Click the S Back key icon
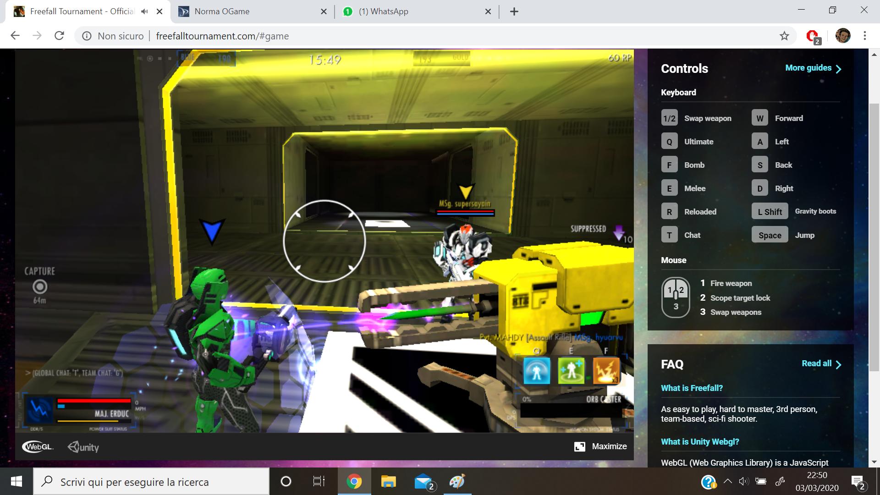The height and width of the screenshot is (495, 880). [x=760, y=165]
